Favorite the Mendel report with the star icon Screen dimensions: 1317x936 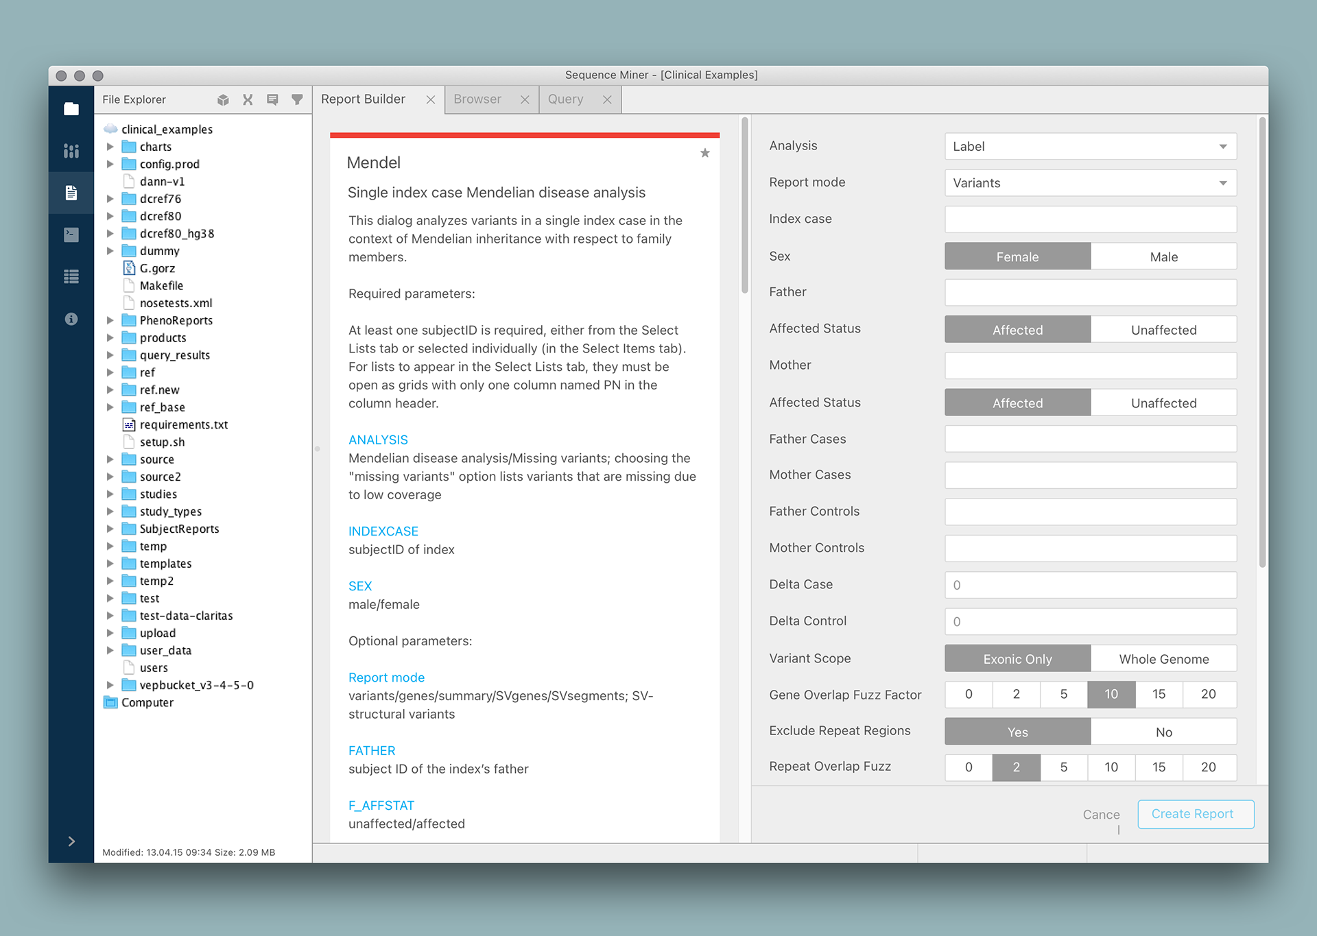pyautogui.click(x=705, y=153)
